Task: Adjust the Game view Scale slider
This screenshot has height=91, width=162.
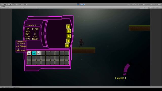Action: point(31,8)
